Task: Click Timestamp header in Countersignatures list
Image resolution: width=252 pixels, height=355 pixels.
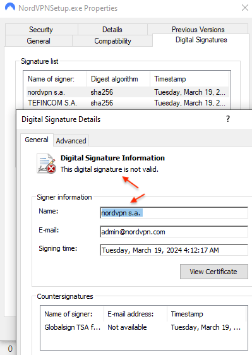Action: pyautogui.click(x=207, y=314)
